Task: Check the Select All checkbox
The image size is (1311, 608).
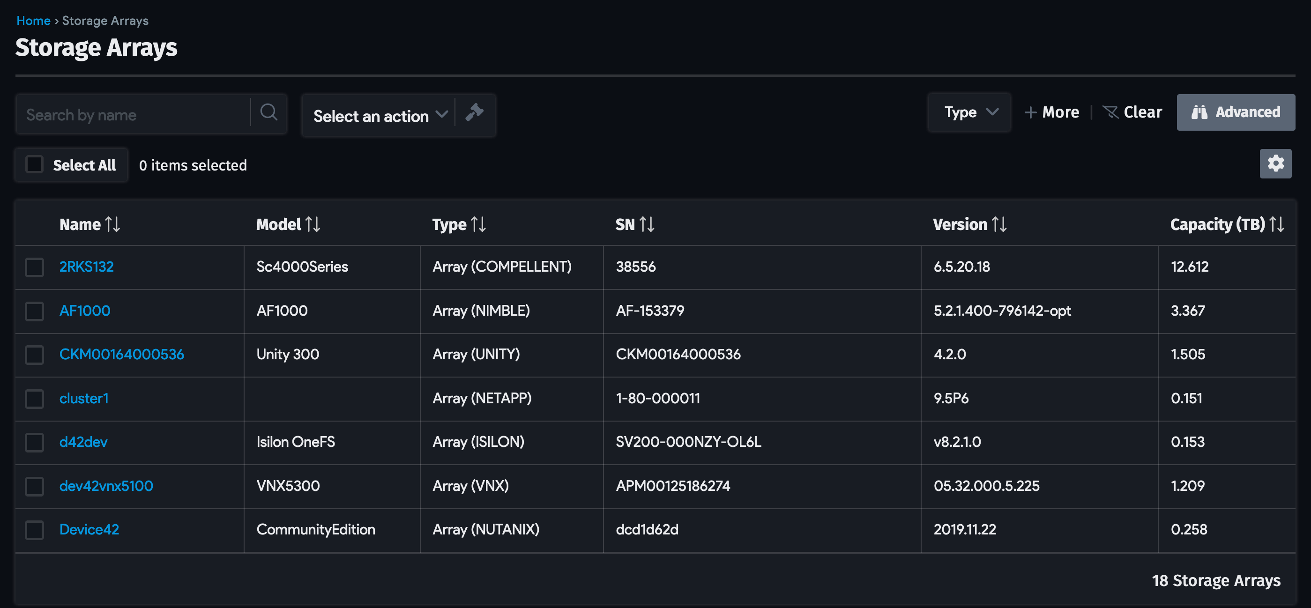Action: tap(35, 165)
